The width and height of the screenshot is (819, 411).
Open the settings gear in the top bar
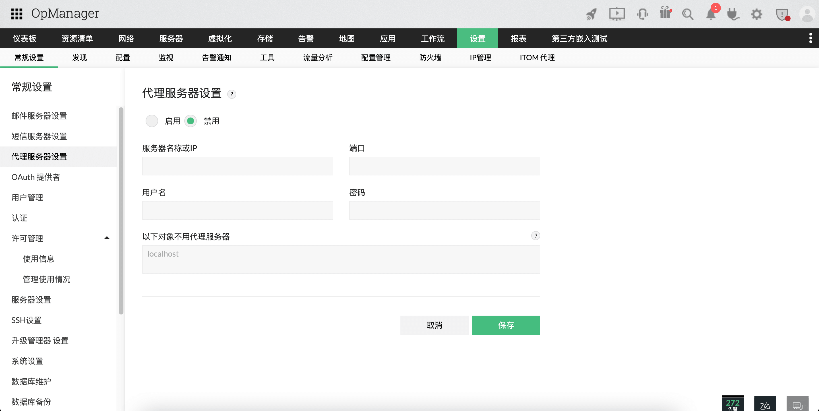[757, 14]
